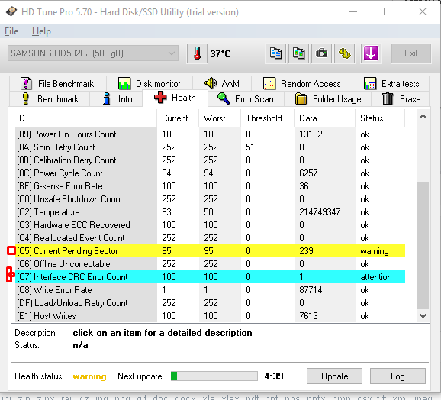Click the temperature thermometer icon

point(197,53)
